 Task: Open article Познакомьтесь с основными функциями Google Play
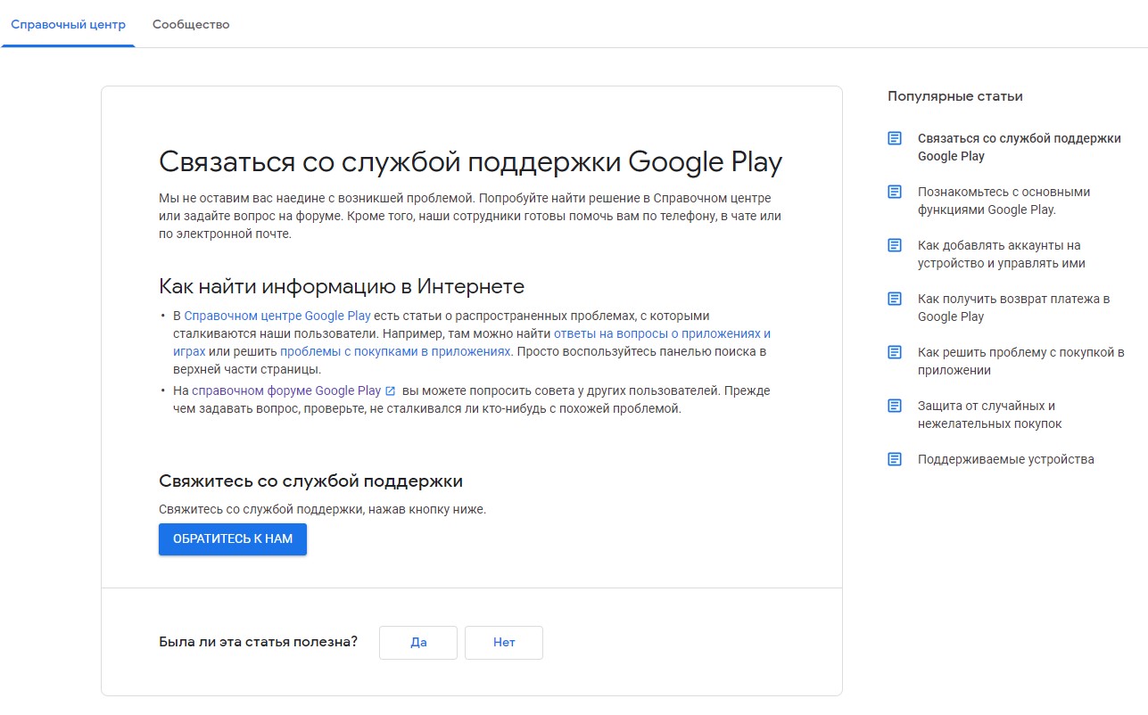1004,201
